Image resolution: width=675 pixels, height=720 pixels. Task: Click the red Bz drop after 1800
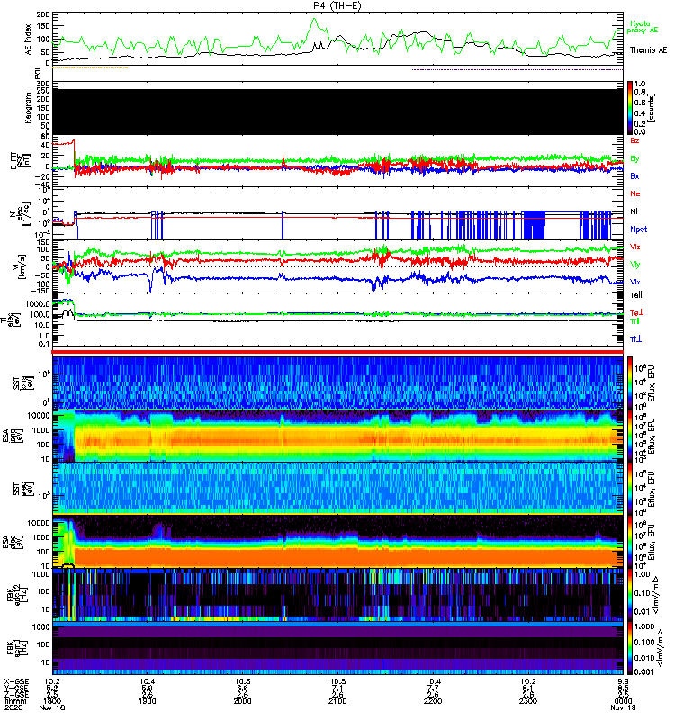tap(74, 157)
